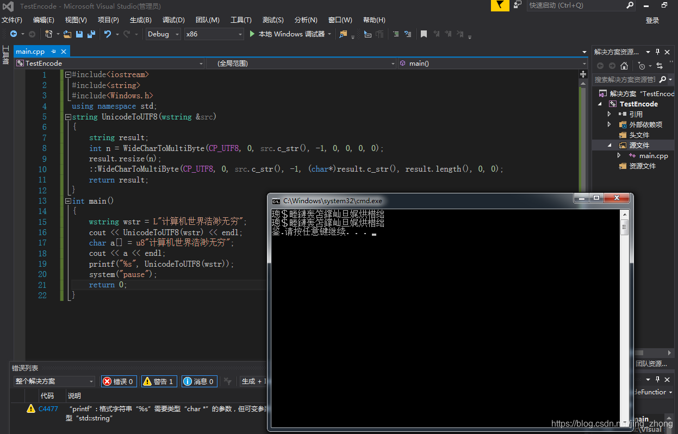The image size is (678, 434).
Task: Open the 编辑(E) menu
Action: pyautogui.click(x=43, y=20)
